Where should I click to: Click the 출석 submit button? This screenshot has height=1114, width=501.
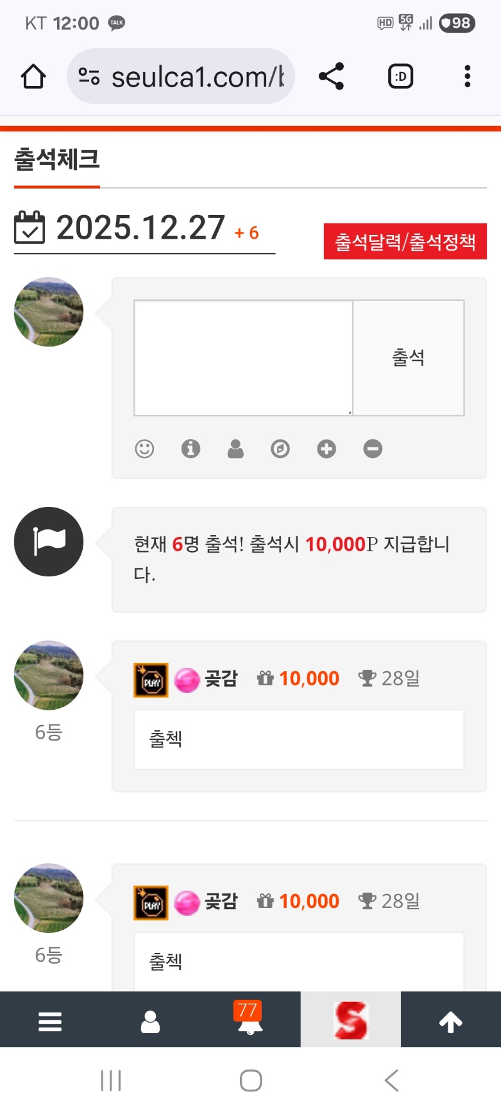tap(408, 358)
